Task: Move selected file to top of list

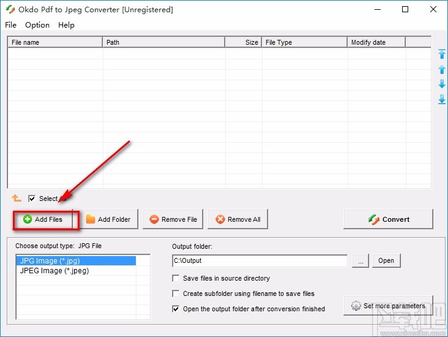Action: coord(442,54)
